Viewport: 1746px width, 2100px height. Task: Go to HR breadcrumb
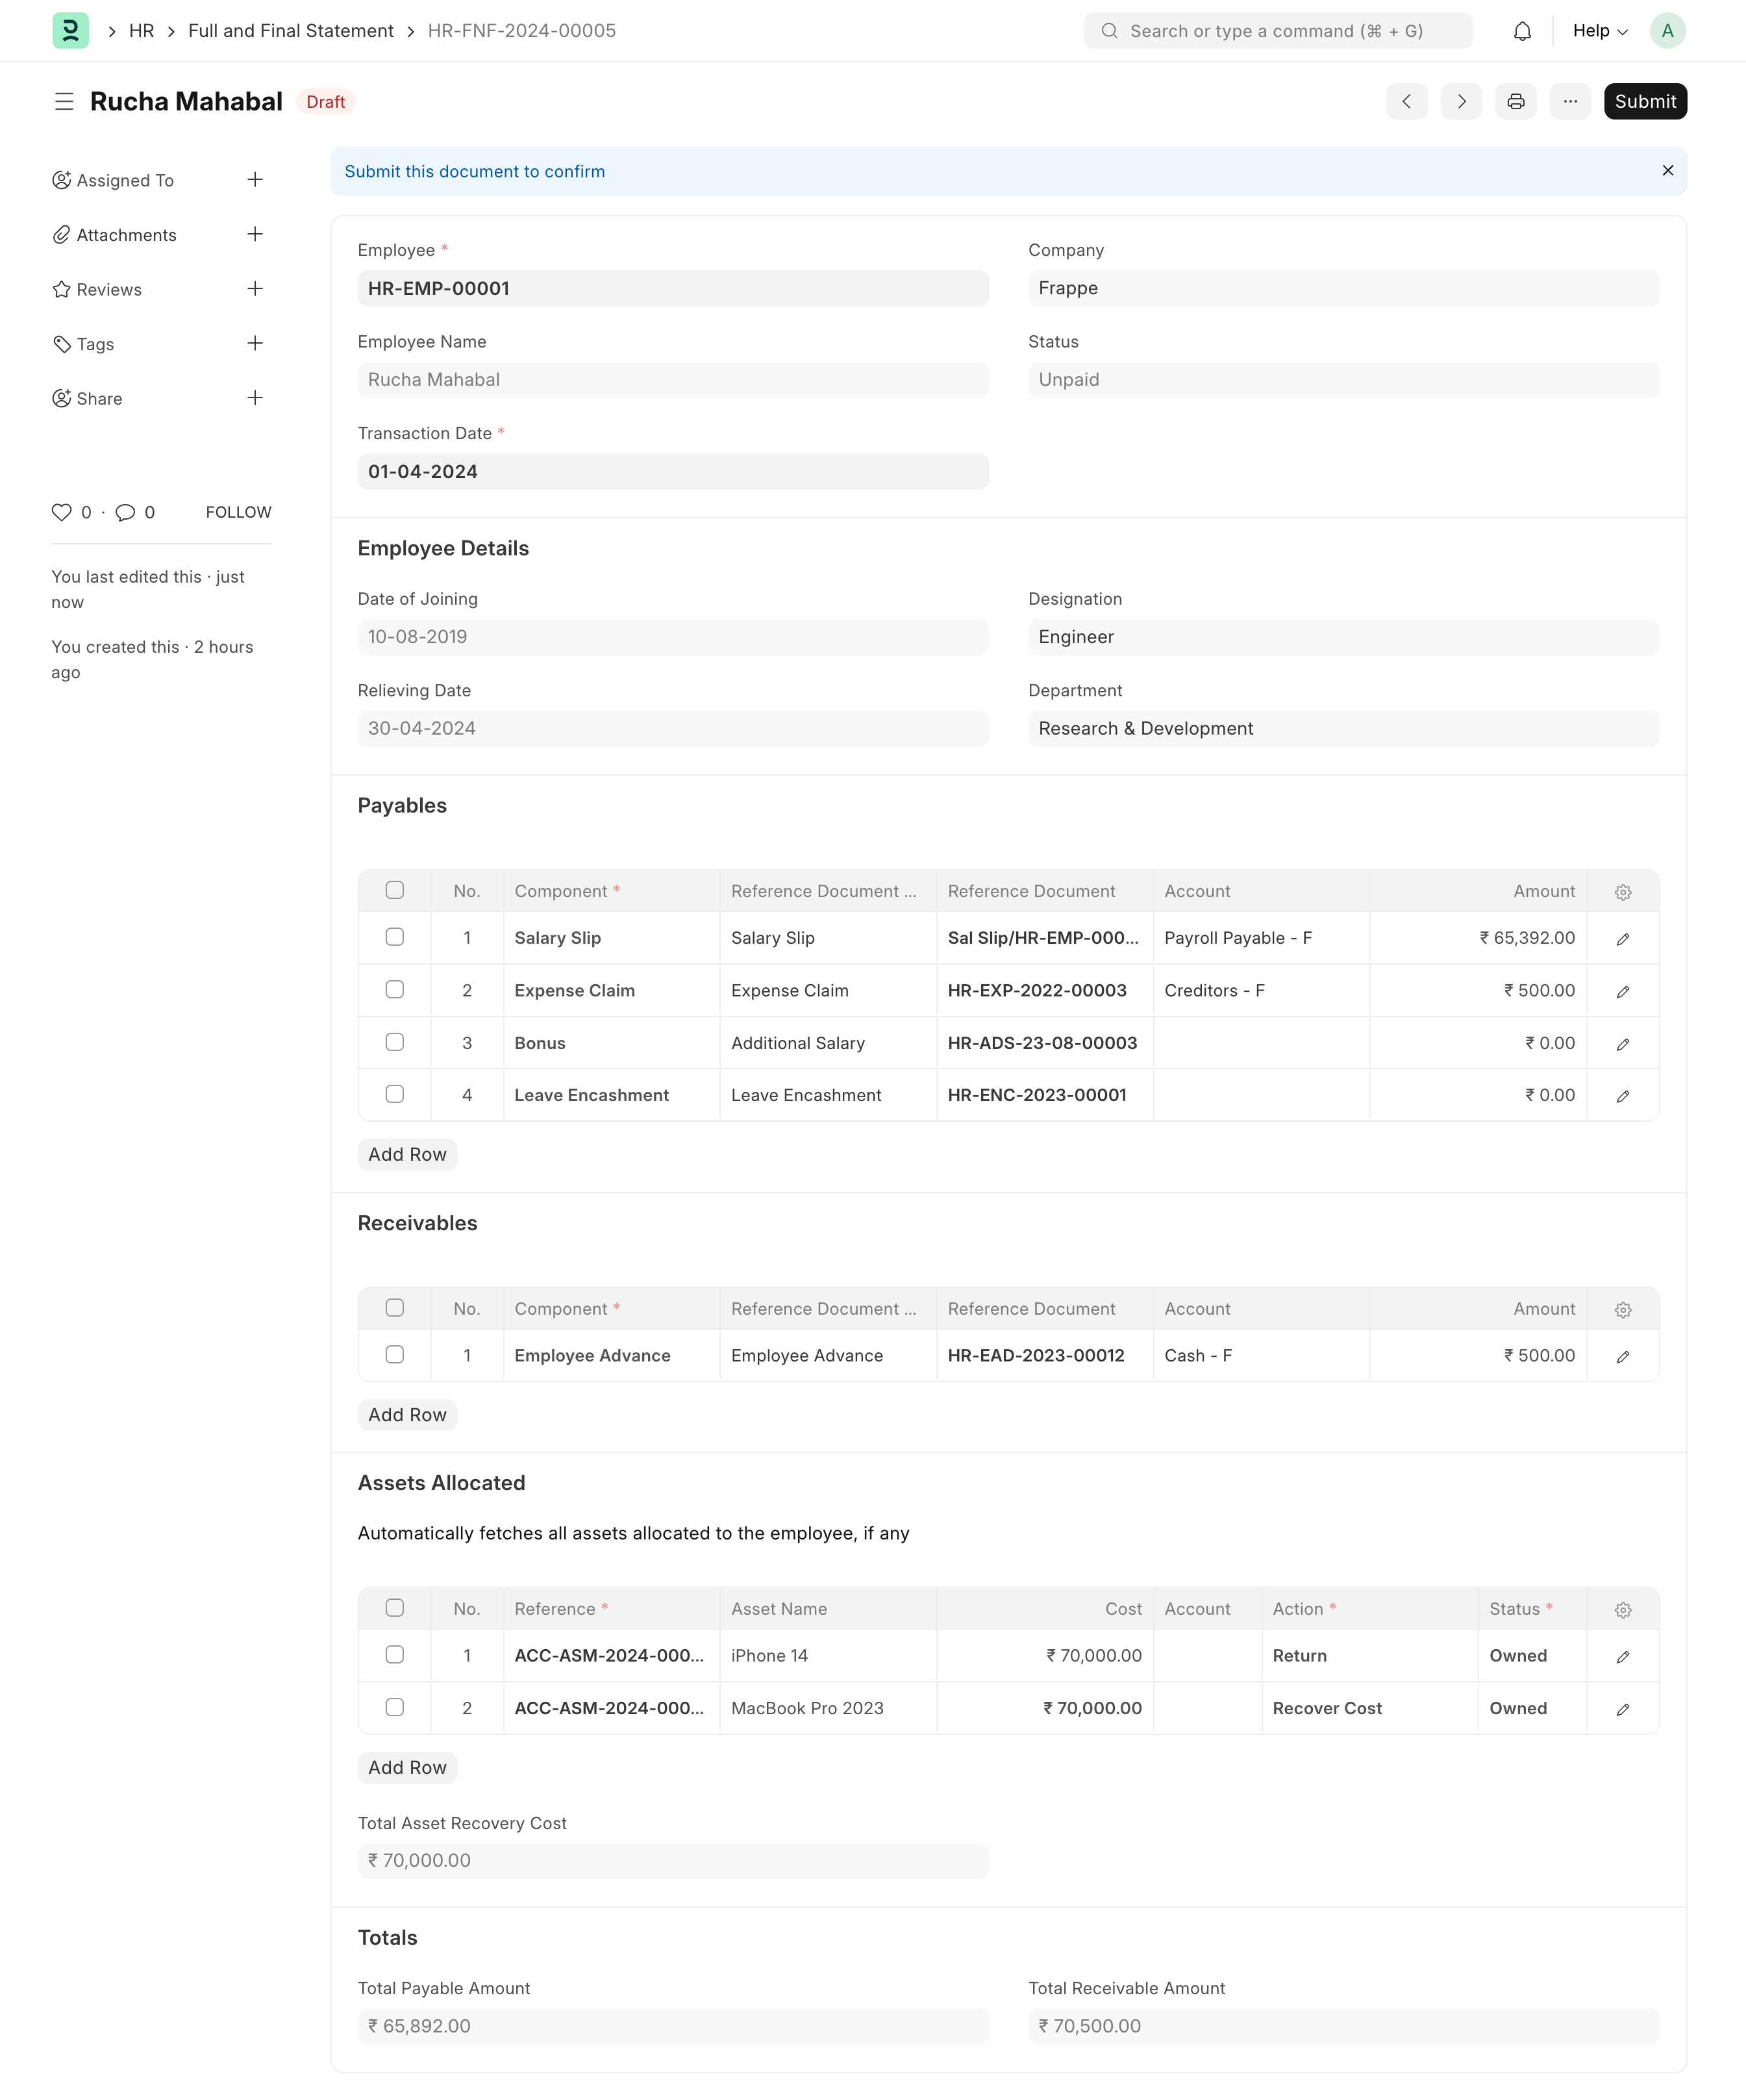click(141, 31)
